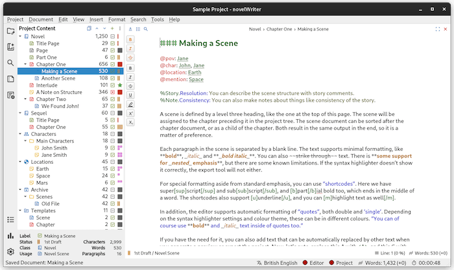Toggle active check on We Found John! row
The image size is (454, 270).
click(113, 106)
